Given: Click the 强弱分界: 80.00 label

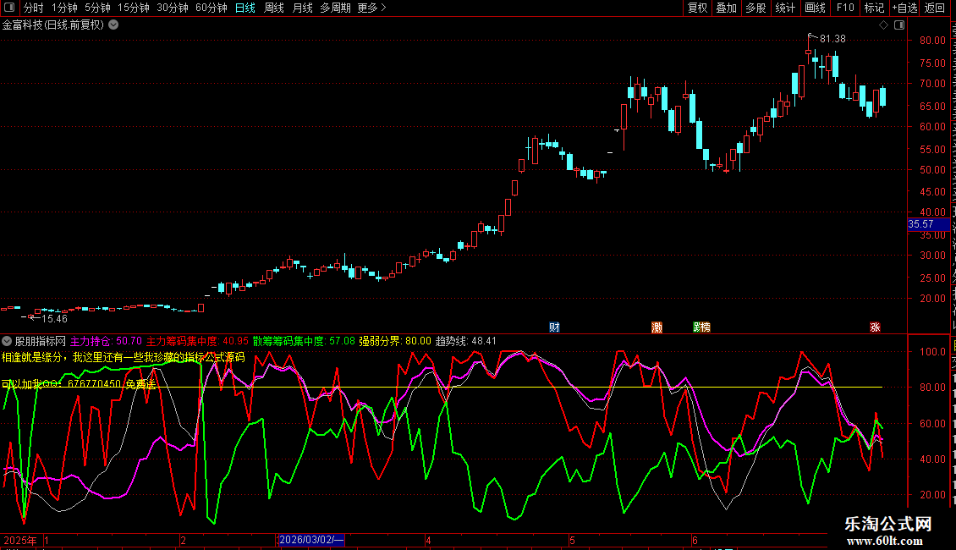Looking at the screenshot, I should point(394,342).
